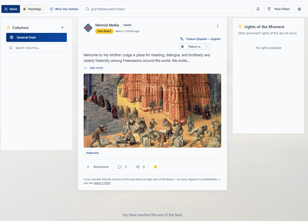The width and height of the screenshot is (308, 221).
Task: Open the Post Filters dropdown
Action: tap(279, 9)
